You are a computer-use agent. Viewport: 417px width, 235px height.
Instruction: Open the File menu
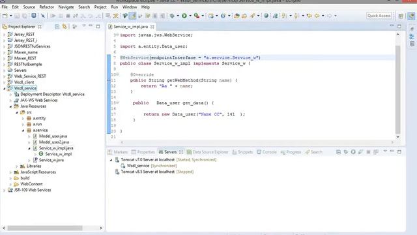coord(5,7)
